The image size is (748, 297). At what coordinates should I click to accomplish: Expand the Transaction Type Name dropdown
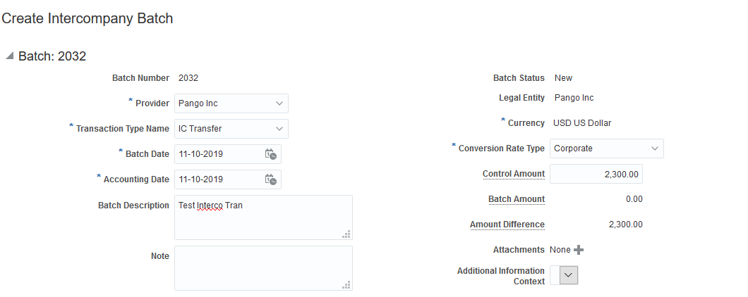click(x=279, y=129)
